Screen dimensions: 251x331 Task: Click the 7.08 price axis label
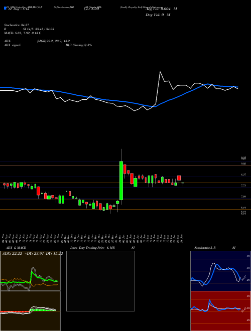tap(243, 197)
